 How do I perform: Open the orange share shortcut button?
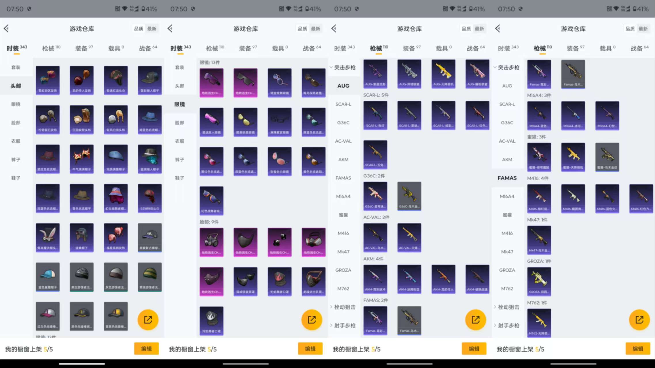(148, 320)
